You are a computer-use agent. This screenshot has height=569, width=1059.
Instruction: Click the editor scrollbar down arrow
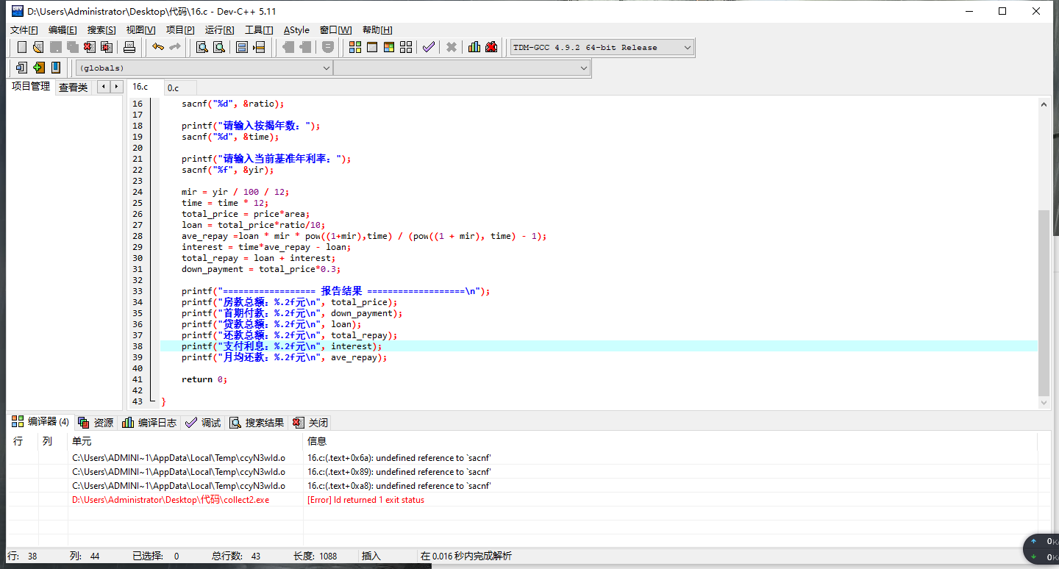1044,402
